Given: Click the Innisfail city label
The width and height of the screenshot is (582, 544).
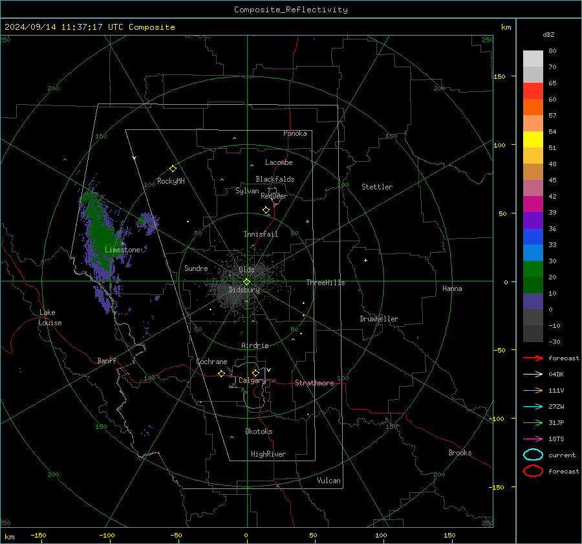Looking at the screenshot, I should pos(261,234).
